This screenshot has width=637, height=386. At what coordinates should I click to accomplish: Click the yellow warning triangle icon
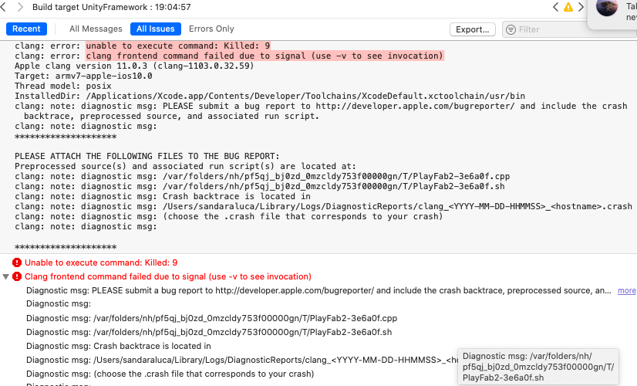point(568,7)
